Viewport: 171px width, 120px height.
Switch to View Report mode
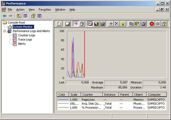coord(103,24)
